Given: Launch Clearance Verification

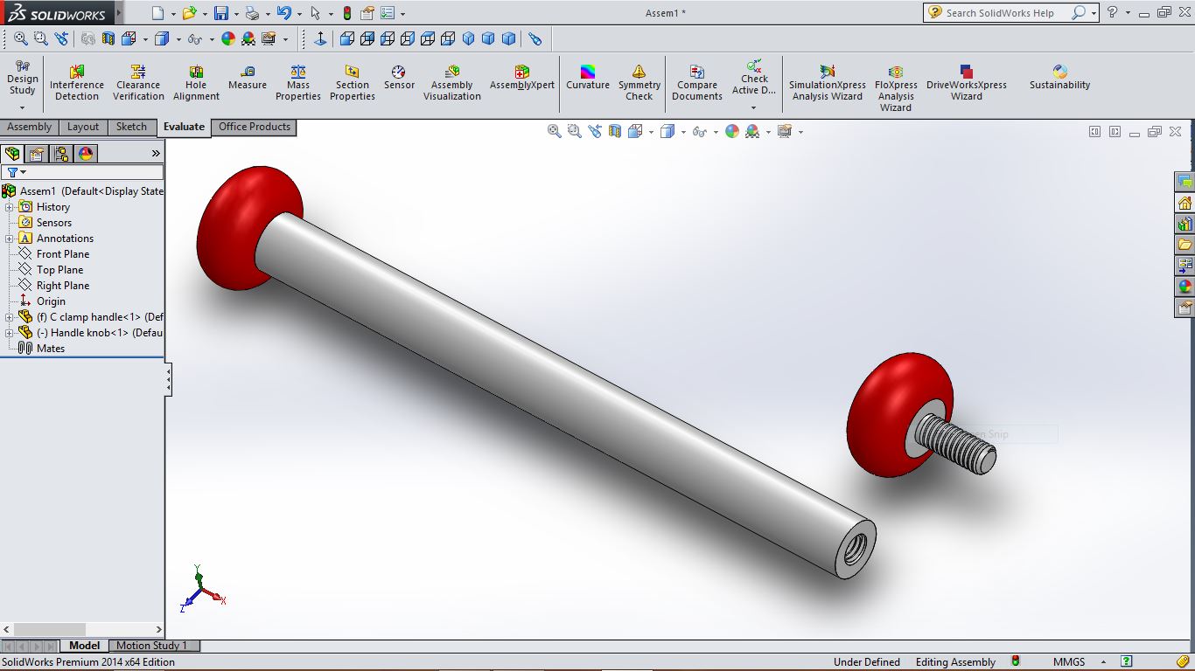Looking at the screenshot, I should click(x=138, y=83).
